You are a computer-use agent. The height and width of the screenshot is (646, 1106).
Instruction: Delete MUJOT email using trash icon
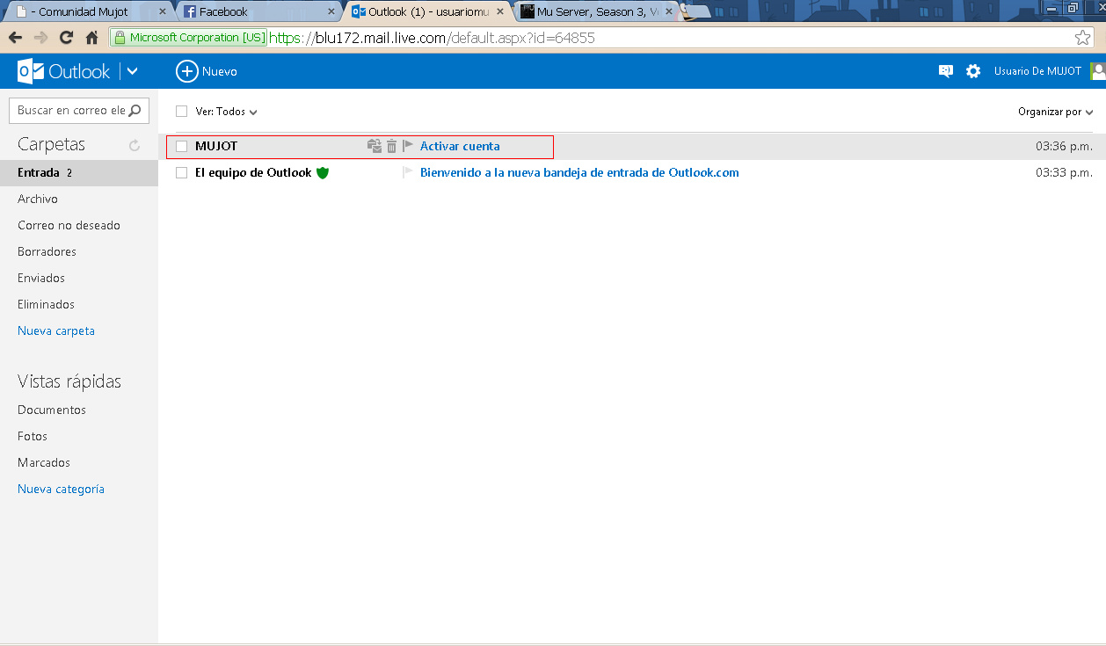click(x=392, y=146)
